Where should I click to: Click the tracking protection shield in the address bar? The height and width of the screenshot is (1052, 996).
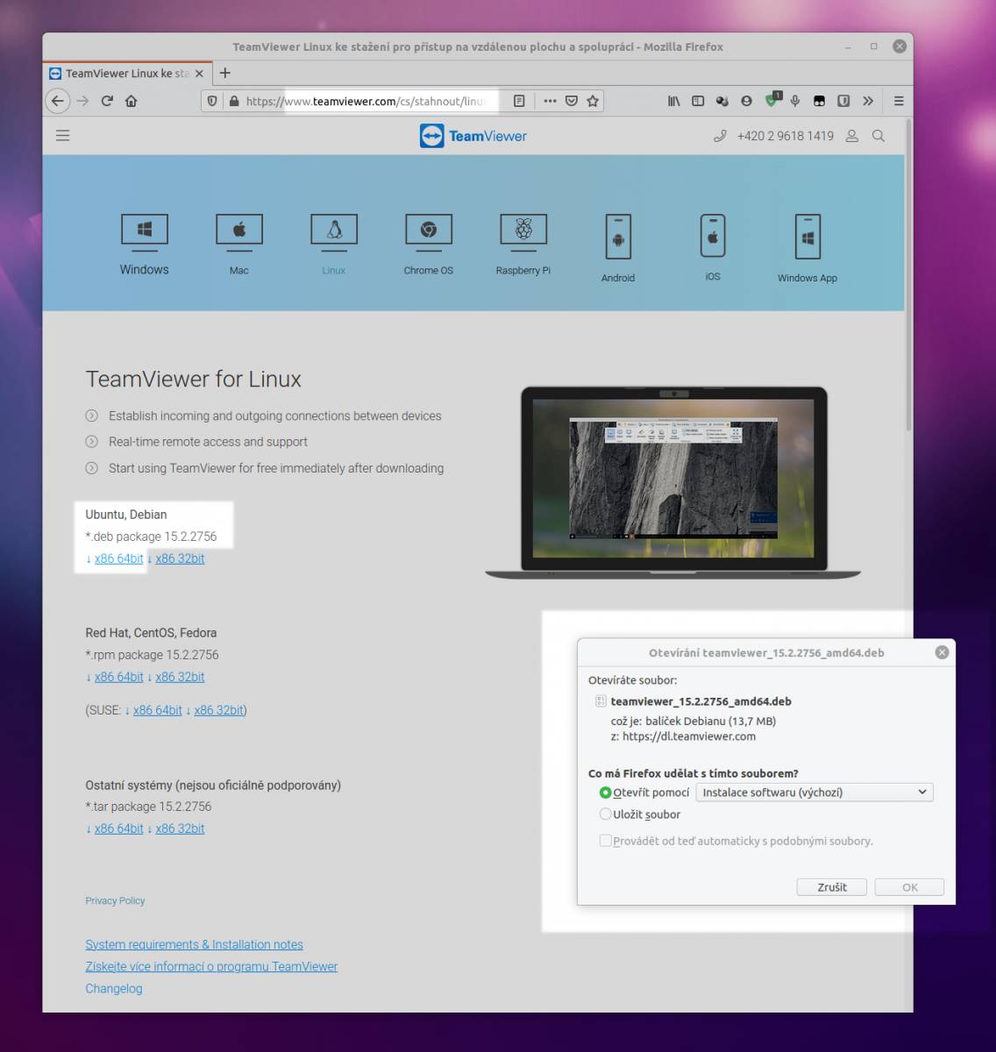click(x=212, y=101)
